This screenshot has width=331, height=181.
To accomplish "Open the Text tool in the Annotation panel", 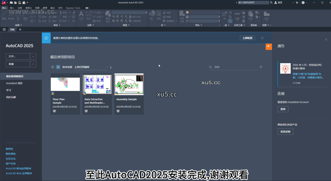I will pos(81,15).
